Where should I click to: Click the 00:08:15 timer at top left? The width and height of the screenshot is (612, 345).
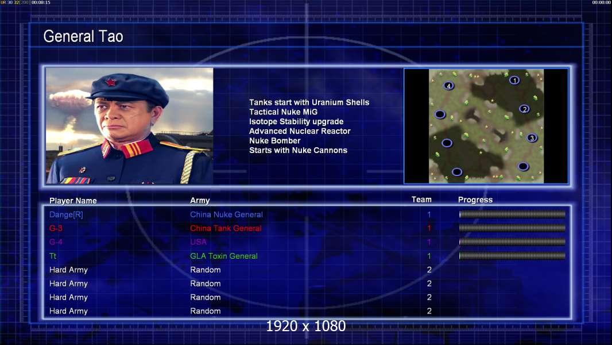pyautogui.click(x=41, y=2)
